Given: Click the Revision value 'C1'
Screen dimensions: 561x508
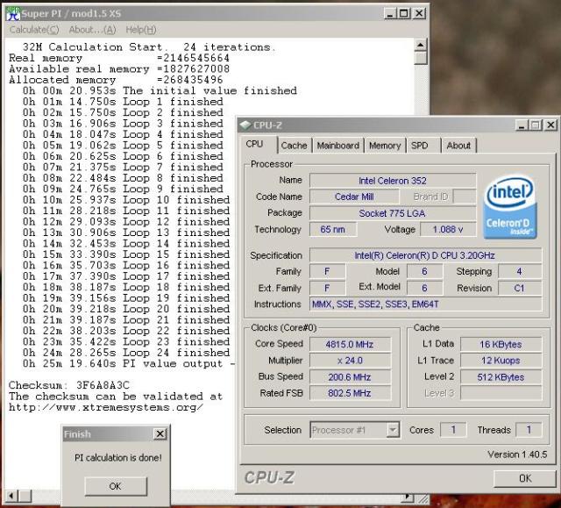Looking at the screenshot, I should (x=520, y=288).
